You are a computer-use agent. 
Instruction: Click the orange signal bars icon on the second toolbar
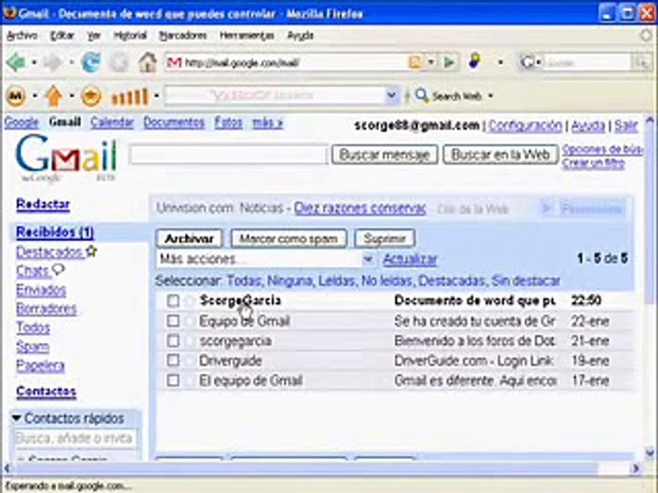click(130, 97)
